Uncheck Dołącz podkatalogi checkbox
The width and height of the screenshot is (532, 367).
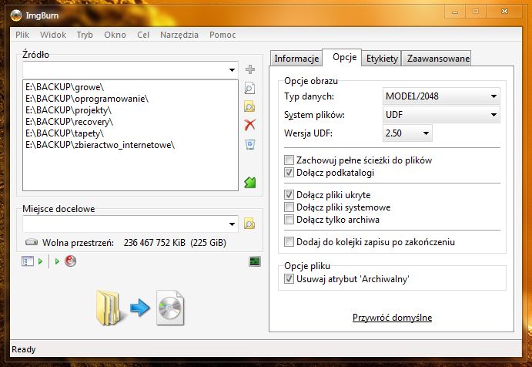coord(289,173)
